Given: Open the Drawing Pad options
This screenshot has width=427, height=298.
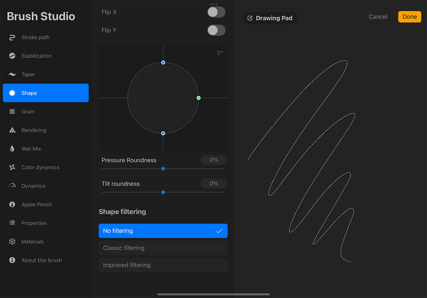Looking at the screenshot, I should click(x=270, y=18).
